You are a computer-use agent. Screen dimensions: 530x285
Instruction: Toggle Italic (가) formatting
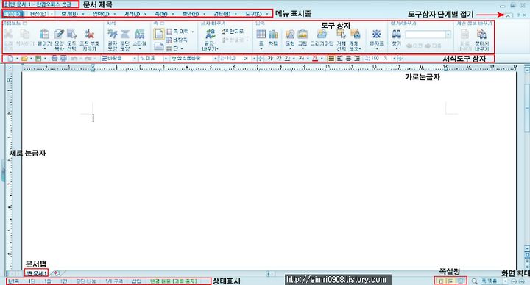pos(278,58)
